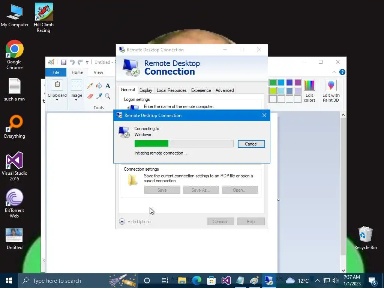The width and height of the screenshot is (384, 288).
Task: Pick the purple color swatch in Paint
Action: pos(297,82)
